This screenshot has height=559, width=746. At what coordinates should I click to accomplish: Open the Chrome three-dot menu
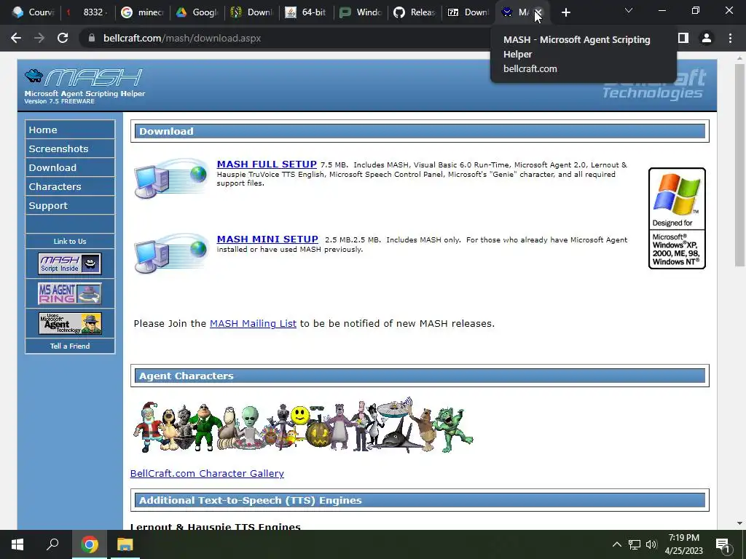pos(730,38)
